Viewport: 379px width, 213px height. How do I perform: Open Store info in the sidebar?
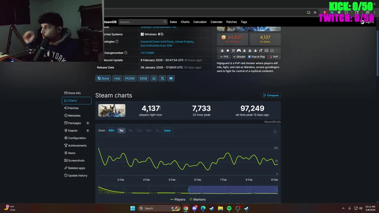(x=76, y=93)
